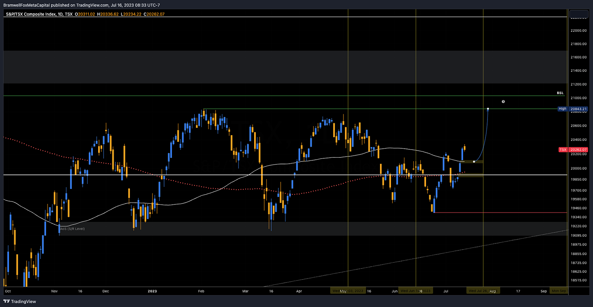Viewport: 593px width, 307px height.
Task: Click the TradingView logo in the footer
Action: (x=19, y=301)
